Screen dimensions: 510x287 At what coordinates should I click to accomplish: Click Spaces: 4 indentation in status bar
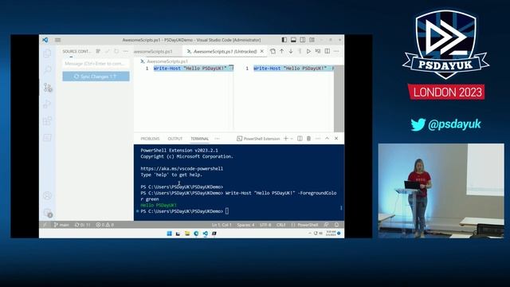click(246, 225)
